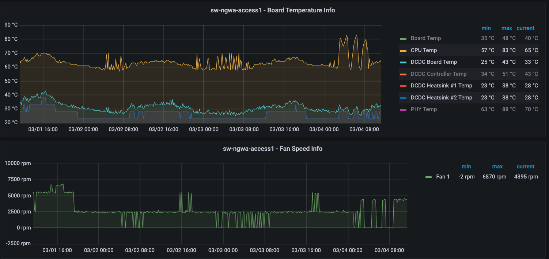Click Fan 1 current value 4395 rpm

[526, 177]
